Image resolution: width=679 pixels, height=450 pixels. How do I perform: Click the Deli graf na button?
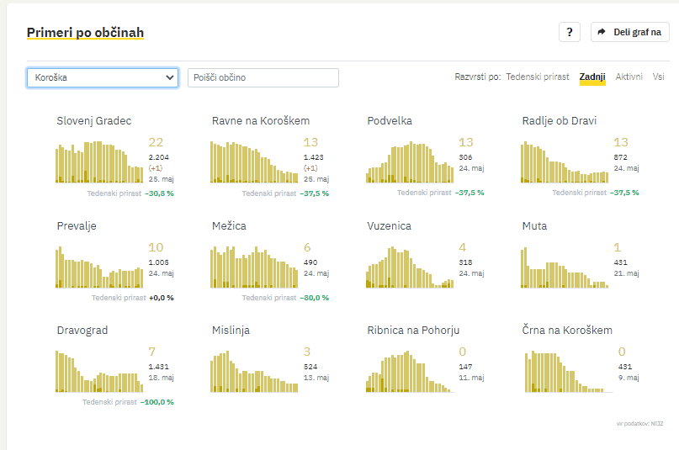click(x=630, y=32)
